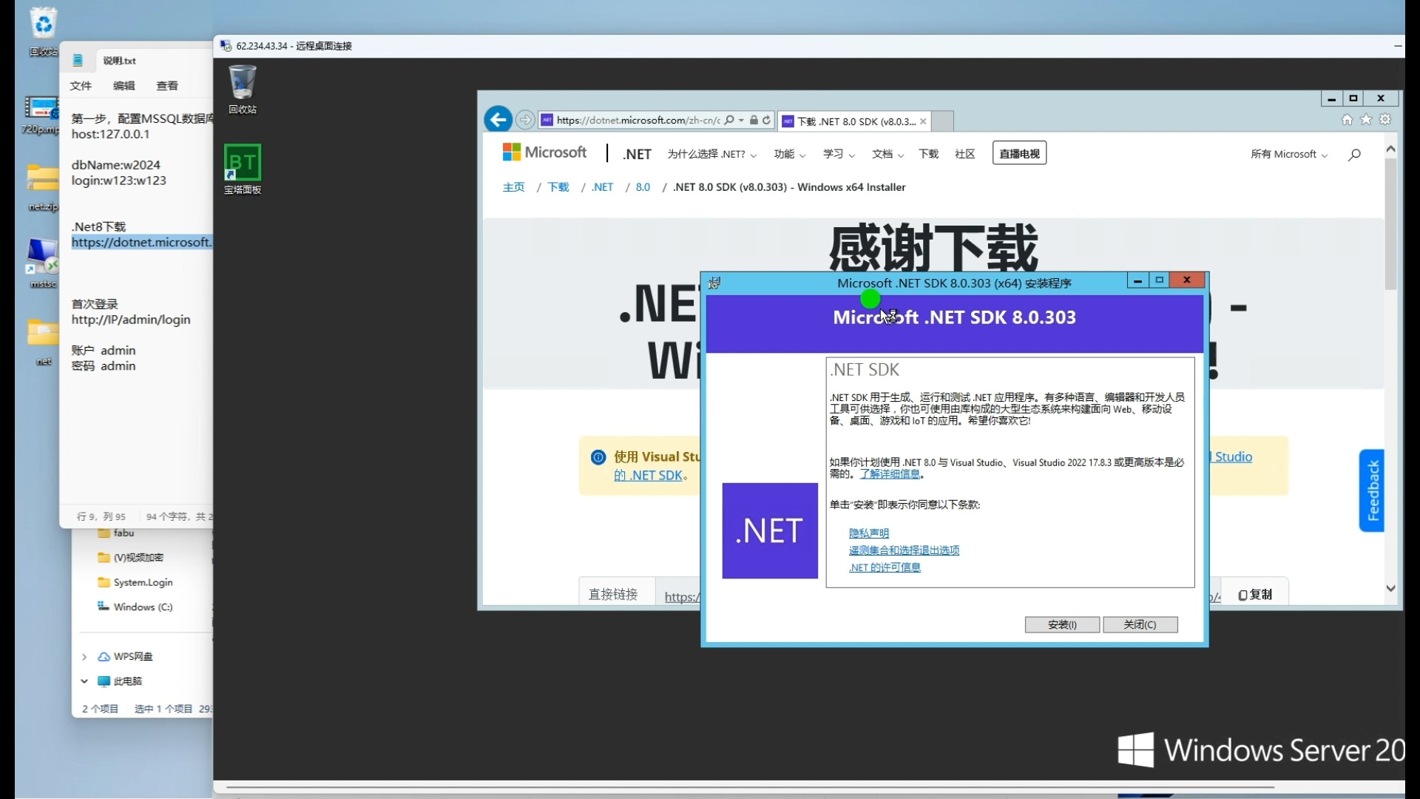
Task: Click the 安装(I) install button
Action: coord(1062,624)
